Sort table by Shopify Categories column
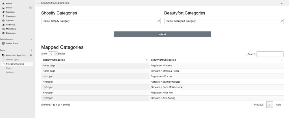Screen dimensions: 289x118 (x=95, y=60)
